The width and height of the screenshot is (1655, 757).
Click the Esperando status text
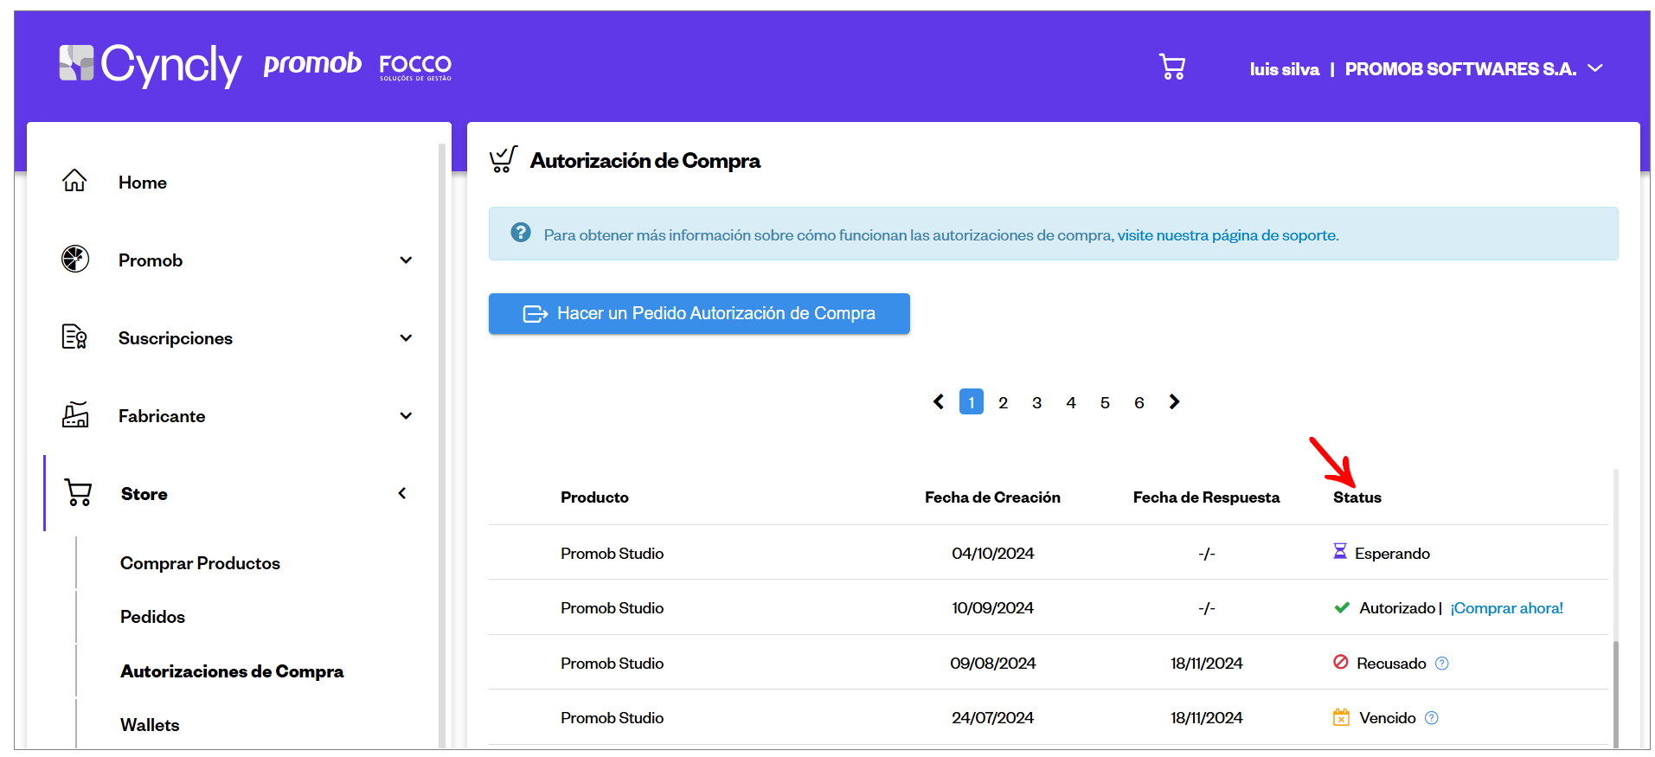coord(1392,554)
